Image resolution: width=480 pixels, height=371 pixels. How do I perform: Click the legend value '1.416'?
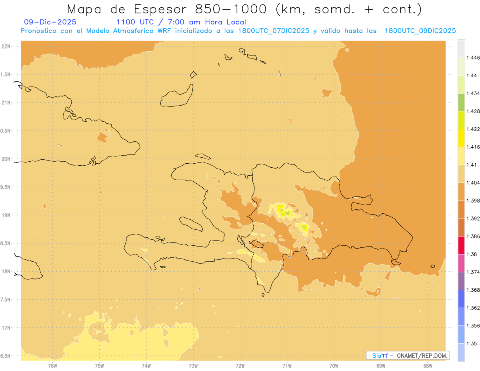473,147
